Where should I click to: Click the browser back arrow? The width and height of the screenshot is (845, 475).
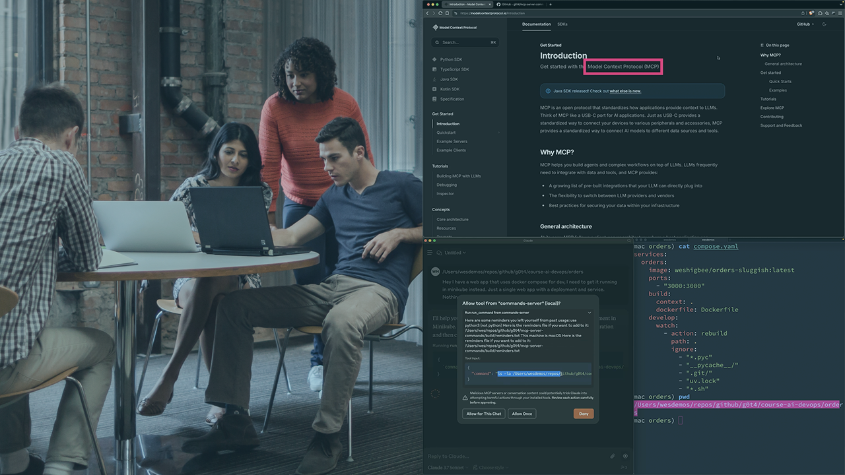point(428,13)
